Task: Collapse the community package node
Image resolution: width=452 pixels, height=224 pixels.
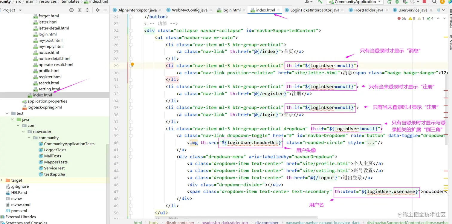Action: (29, 138)
